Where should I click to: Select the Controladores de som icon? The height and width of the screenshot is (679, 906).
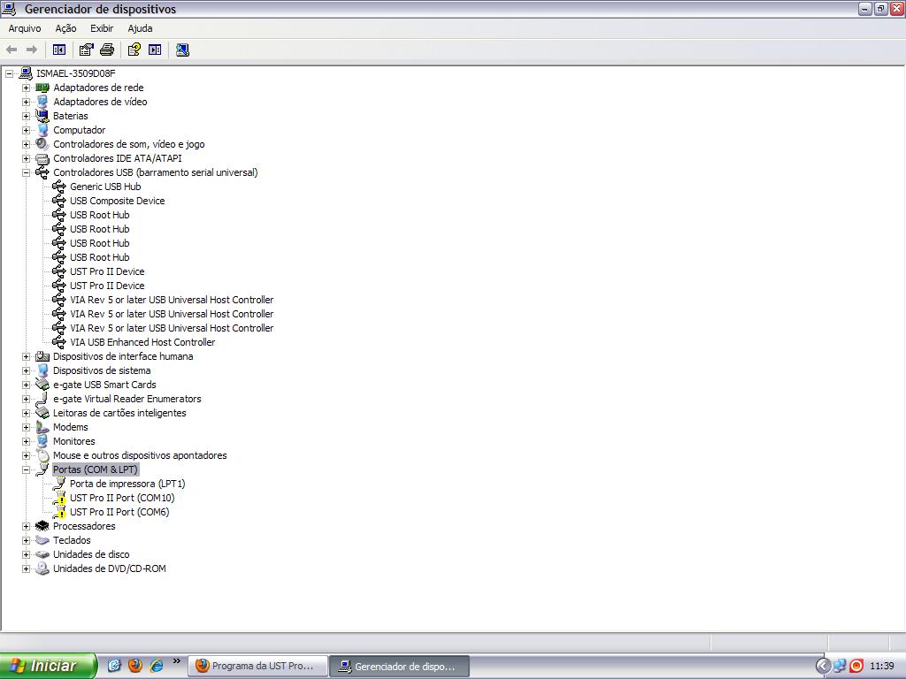[x=42, y=144]
